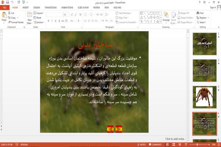Image resolution: width=221 pixels, height=147 pixels.
Task: Select slide 2 thumbnail
Action: pyautogui.click(x=204, y=71)
